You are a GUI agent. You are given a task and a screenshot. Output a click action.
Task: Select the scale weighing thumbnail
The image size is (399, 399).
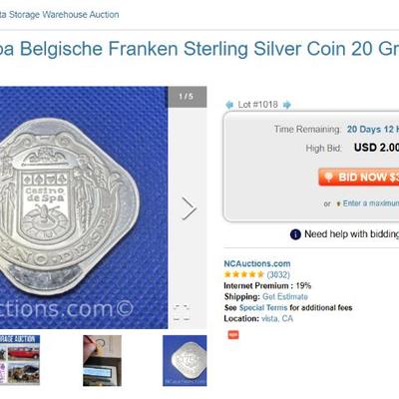tap(102, 360)
